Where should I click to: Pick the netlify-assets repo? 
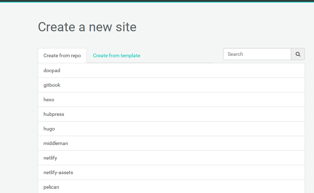click(171, 173)
